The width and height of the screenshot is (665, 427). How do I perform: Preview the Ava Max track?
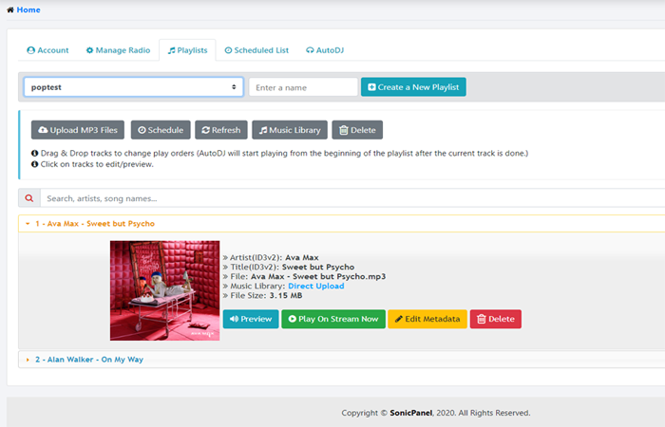(251, 319)
